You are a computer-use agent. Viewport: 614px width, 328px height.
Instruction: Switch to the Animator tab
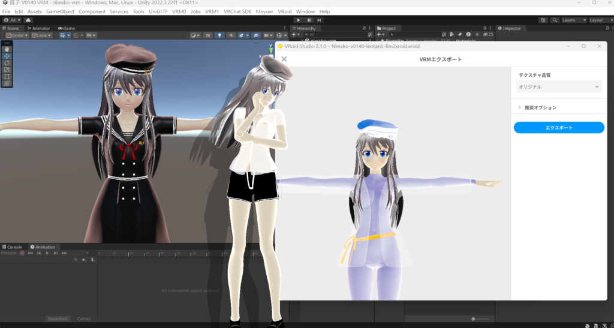(39, 28)
